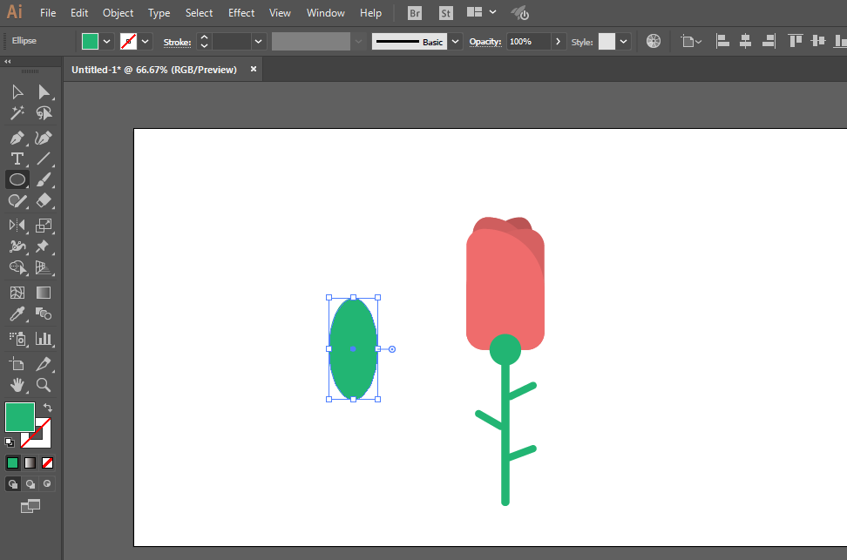Open the stroke weight dropdown
847x560 pixels.
tap(259, 42)
